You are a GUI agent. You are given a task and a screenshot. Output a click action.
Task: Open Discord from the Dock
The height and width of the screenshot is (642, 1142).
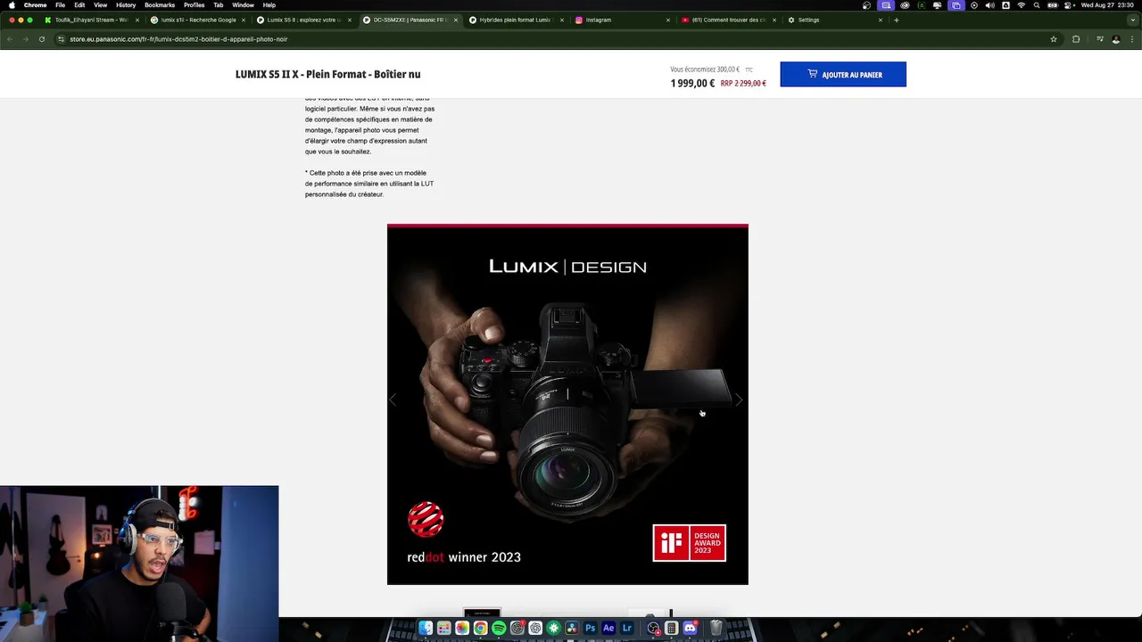pos(690,629)
